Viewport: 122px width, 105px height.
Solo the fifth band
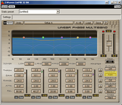[84, 97]
